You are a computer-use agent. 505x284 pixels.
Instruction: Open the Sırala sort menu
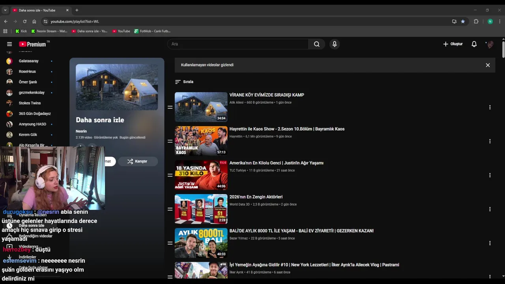(184, 82)
